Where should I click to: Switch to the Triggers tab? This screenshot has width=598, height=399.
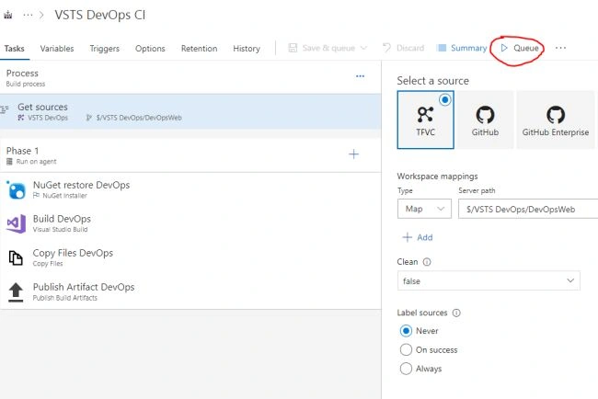pyautogui.click(x=105, y=49)
